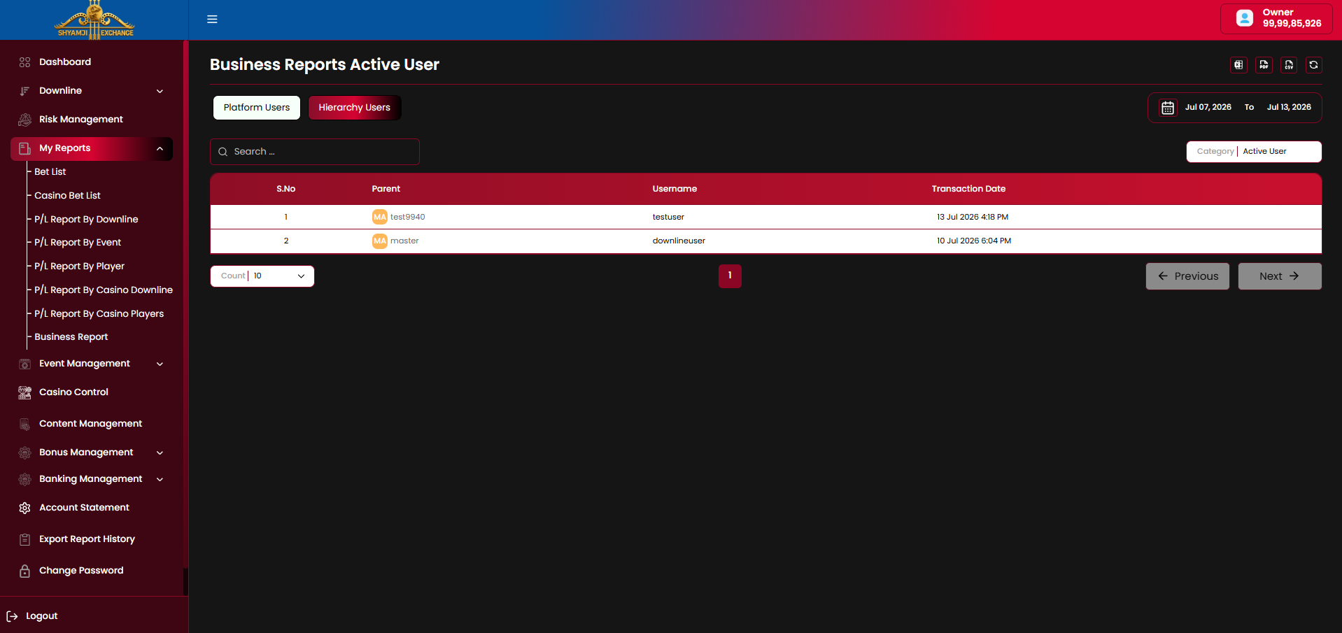Click the Risk Management icon
The height and width of the screenshot is (633, 1342).
point(24,120)
